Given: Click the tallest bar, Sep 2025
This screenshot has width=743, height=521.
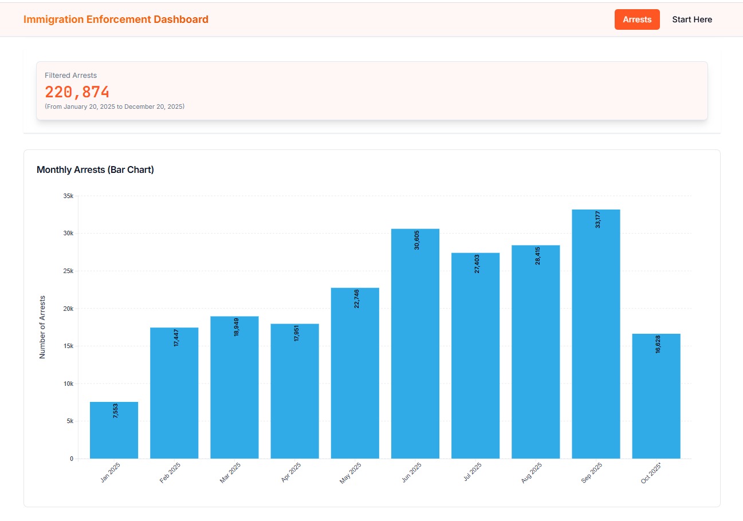Looking at the screenshot, I should [596, 334].
